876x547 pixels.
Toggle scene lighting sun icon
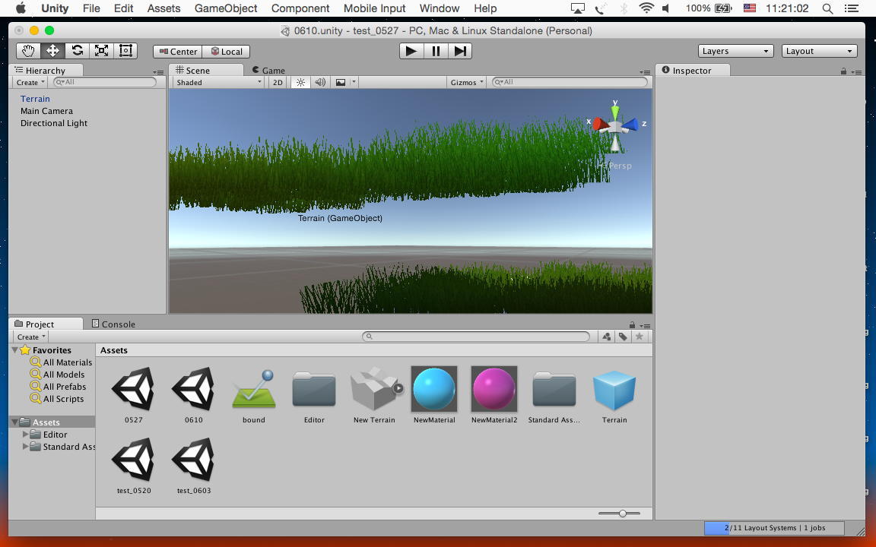coord(300,82)
